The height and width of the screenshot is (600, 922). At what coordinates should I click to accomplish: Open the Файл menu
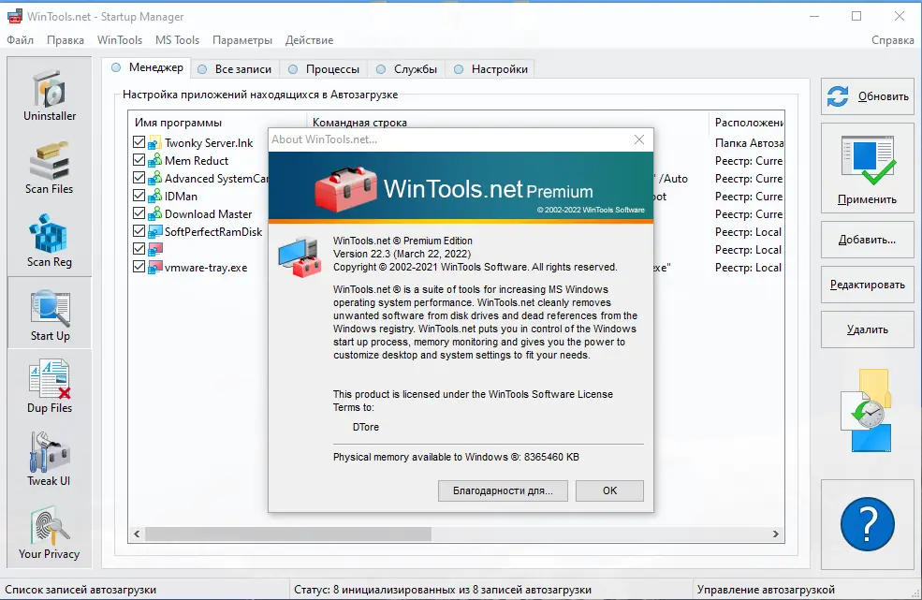point(20,40)
